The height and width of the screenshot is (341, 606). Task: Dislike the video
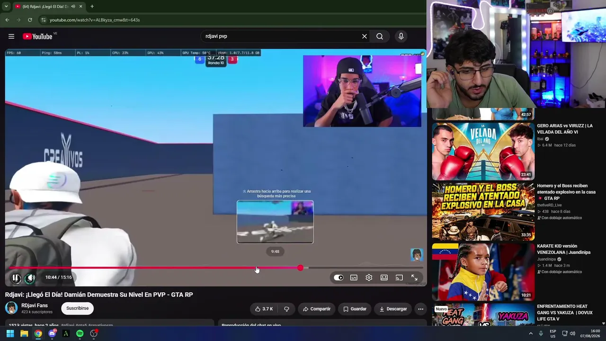286,309
